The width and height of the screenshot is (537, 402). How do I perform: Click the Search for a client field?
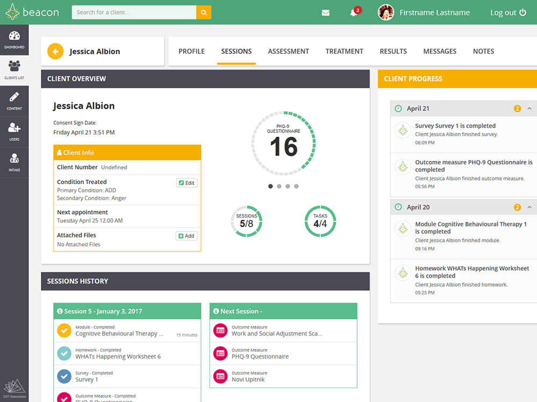(134, 12)
